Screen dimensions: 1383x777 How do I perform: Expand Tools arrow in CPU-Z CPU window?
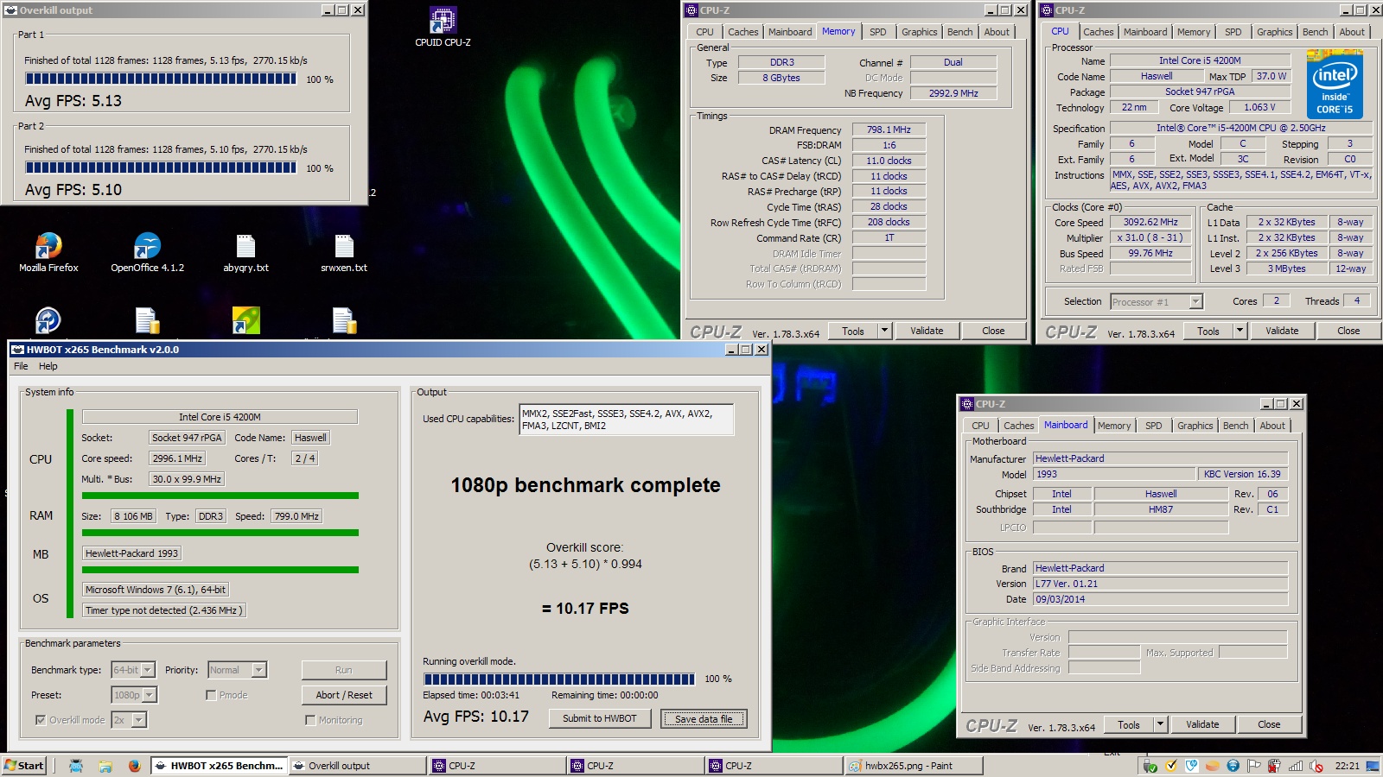point(1240,331)
